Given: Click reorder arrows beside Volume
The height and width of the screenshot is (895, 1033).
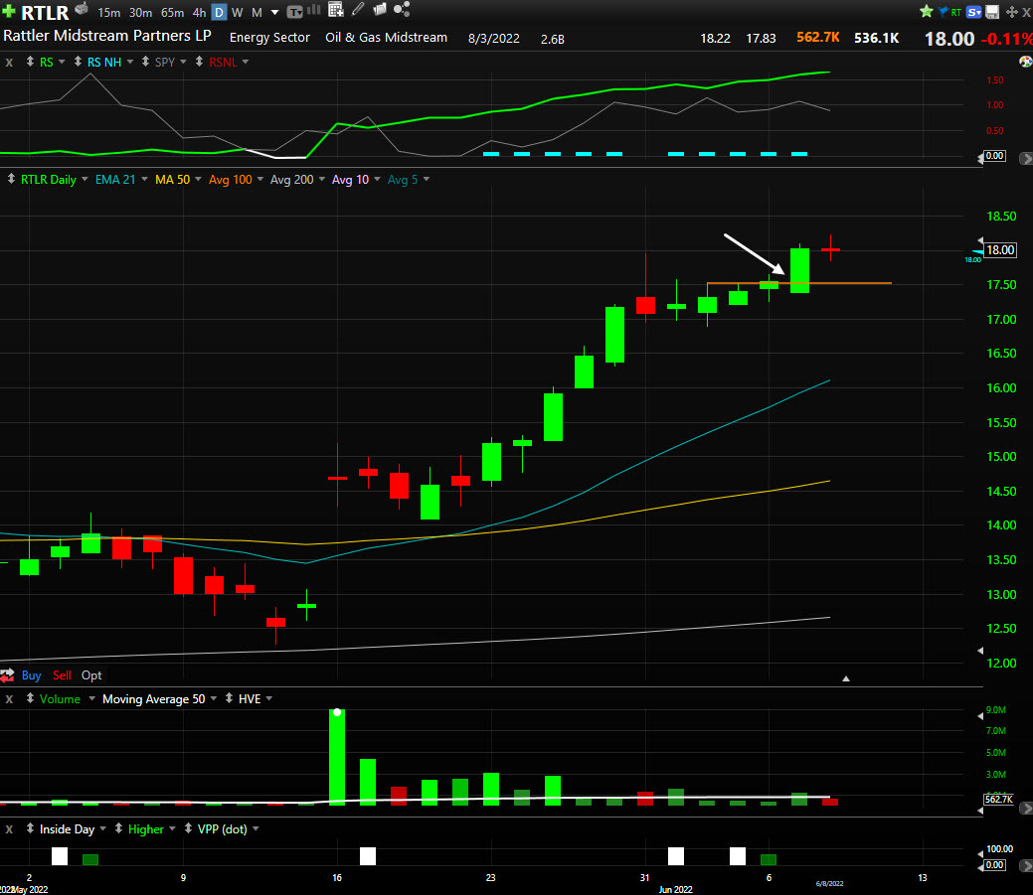Looking at the screenshot, I should point(30,698).
